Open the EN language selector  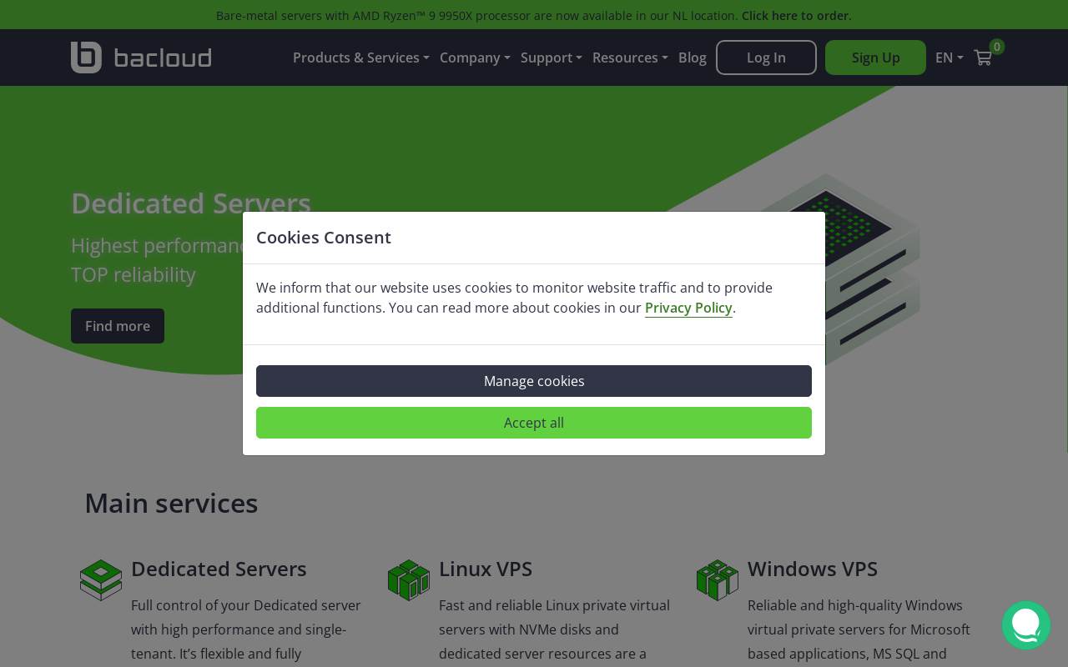pyautogui.click(x=950, y=58)
